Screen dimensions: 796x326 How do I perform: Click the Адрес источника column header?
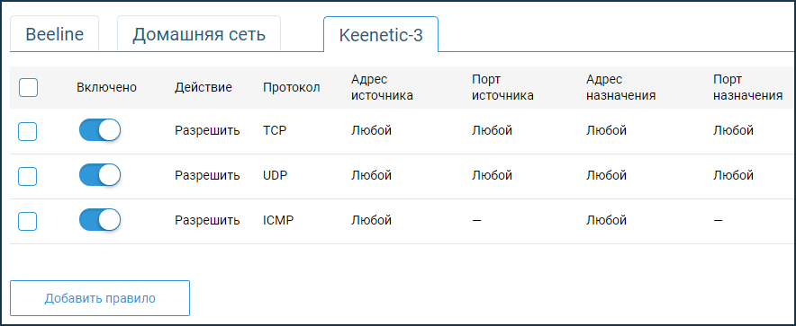tap(382, 88)
